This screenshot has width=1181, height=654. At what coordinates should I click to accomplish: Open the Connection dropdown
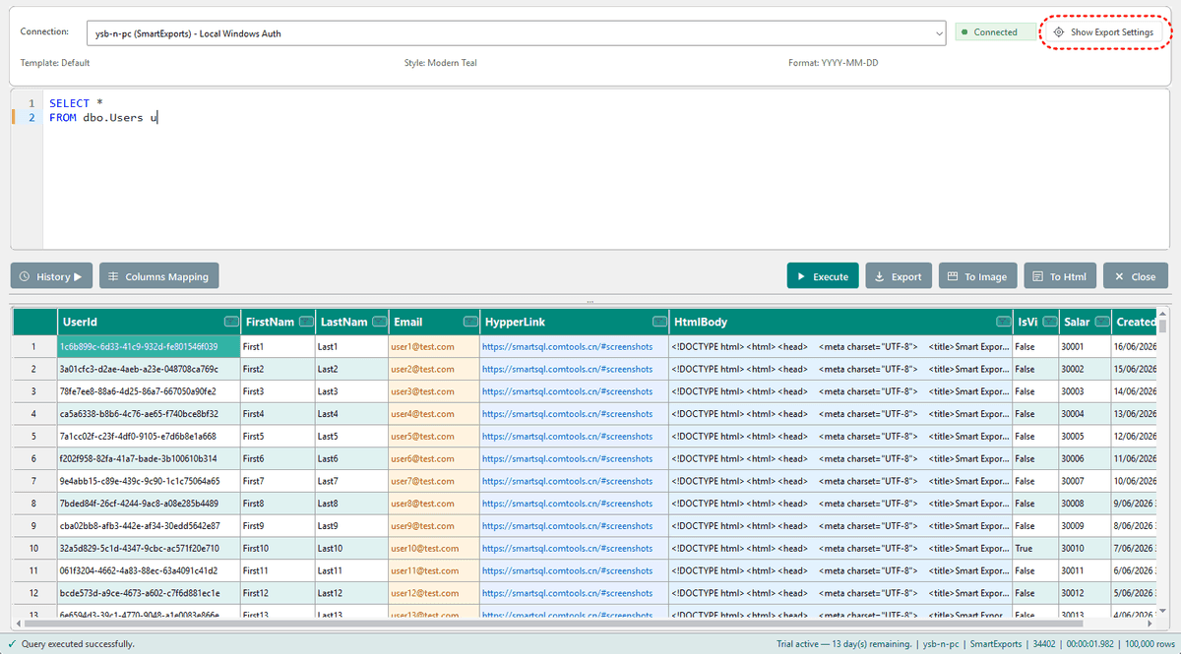tap(516, 32)
